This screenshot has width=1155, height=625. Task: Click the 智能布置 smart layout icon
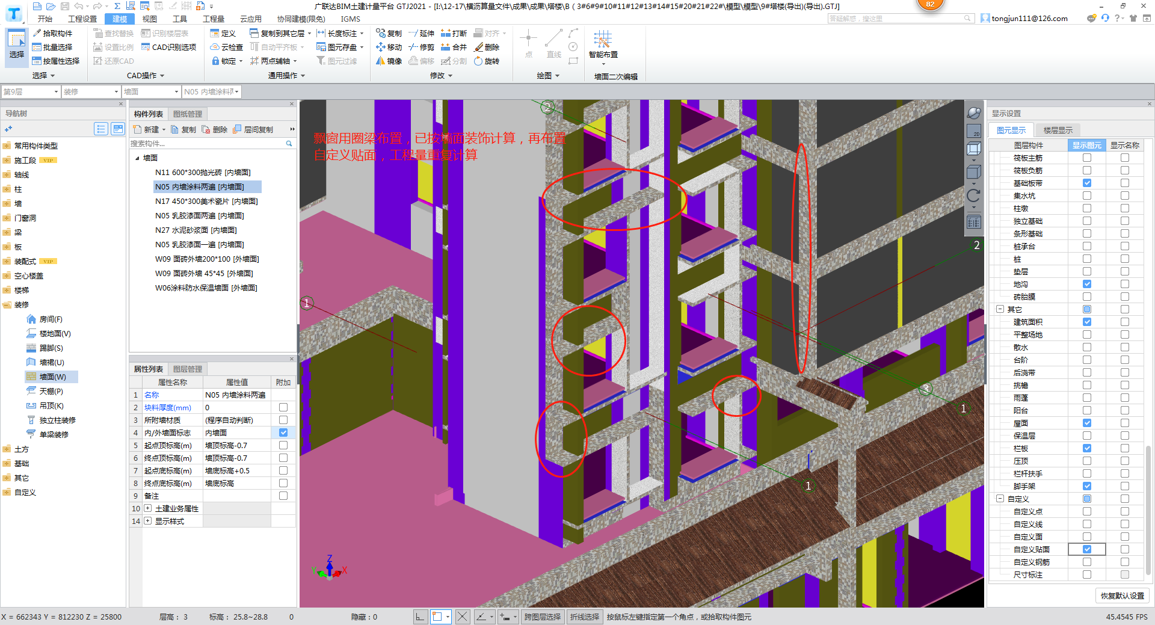pyautogui.click(x=603, y=45)
